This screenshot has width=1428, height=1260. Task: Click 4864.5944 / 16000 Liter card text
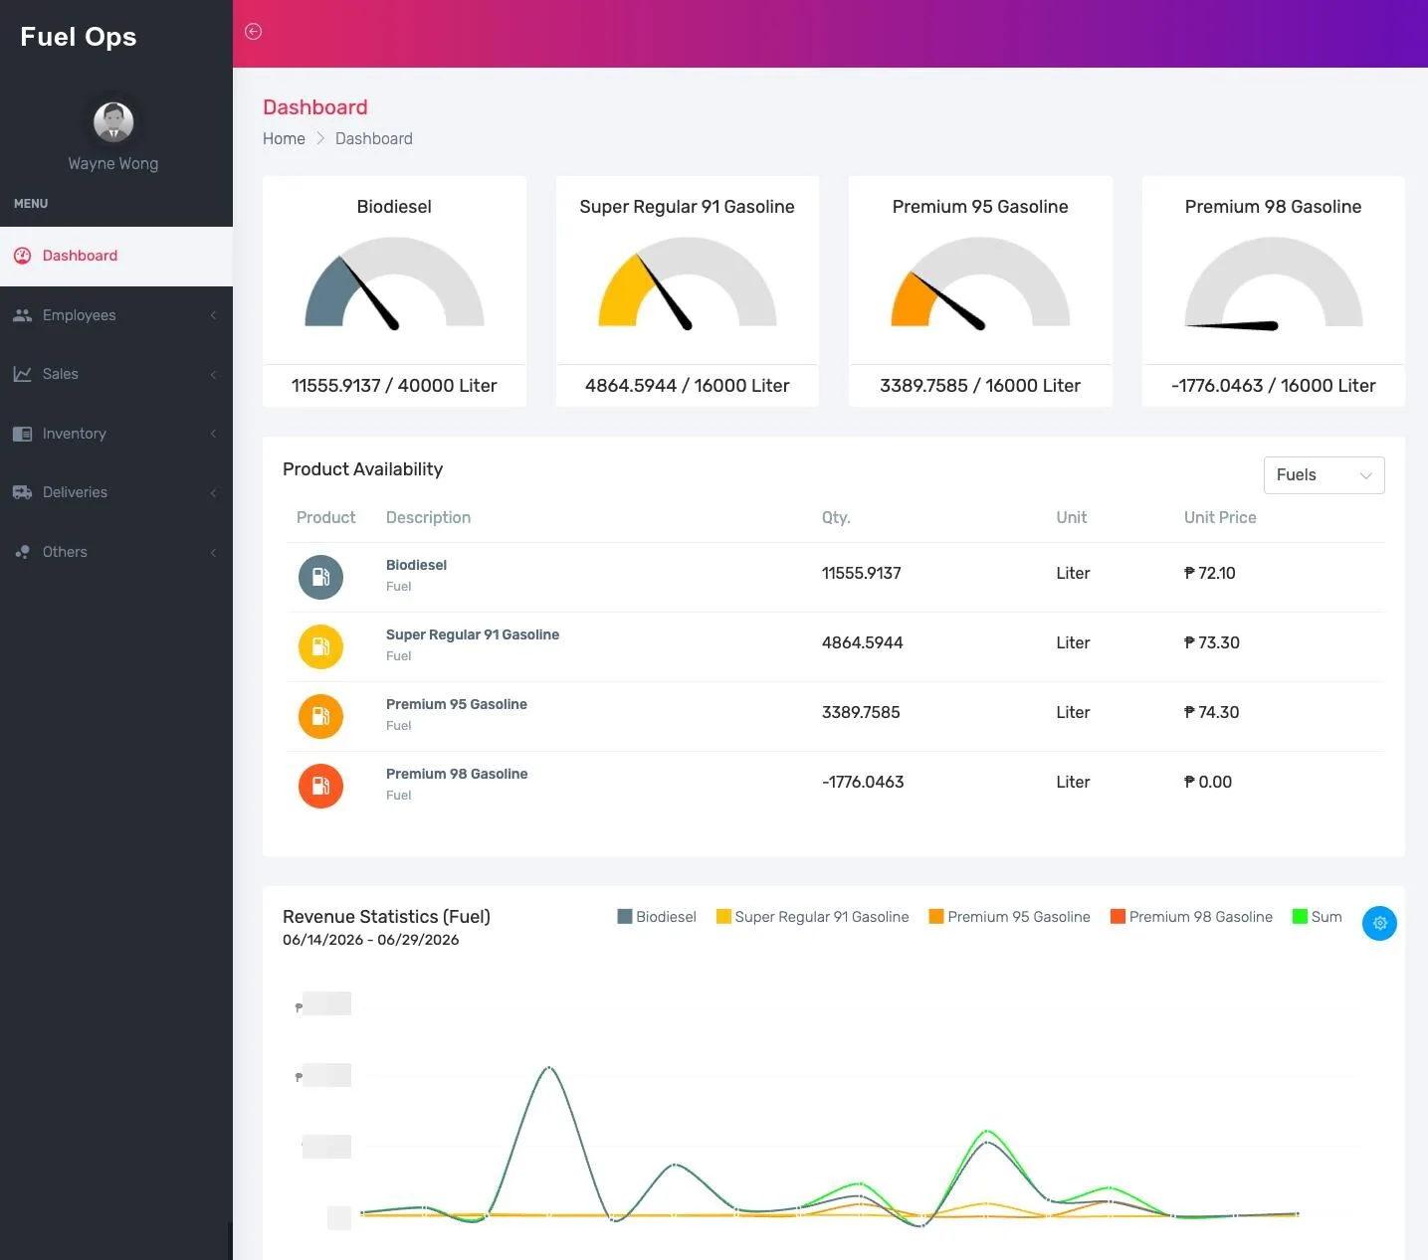point(687,386)
